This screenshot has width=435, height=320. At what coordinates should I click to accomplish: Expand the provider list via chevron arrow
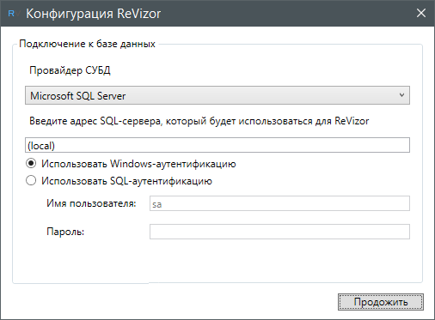coord(401,95)
